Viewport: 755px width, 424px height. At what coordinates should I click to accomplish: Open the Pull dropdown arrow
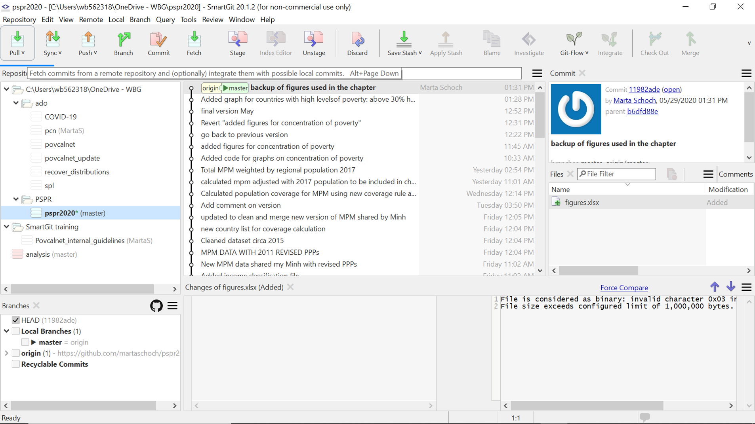pyautogui.click(x=23, y=53)
